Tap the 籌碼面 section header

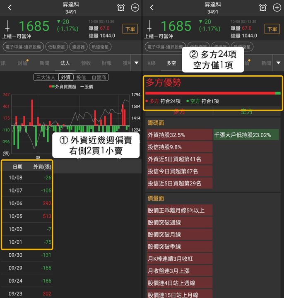156,123
